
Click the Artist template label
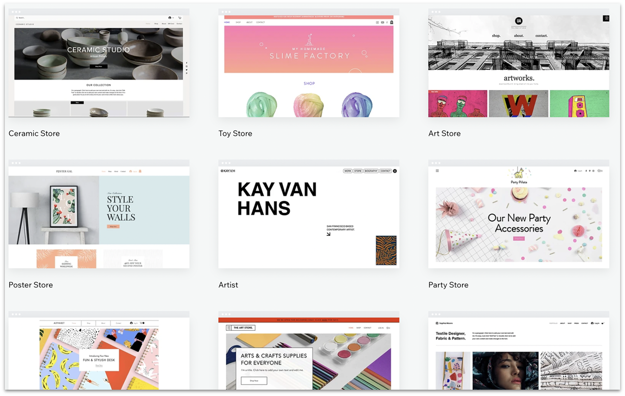coord(228,285)
